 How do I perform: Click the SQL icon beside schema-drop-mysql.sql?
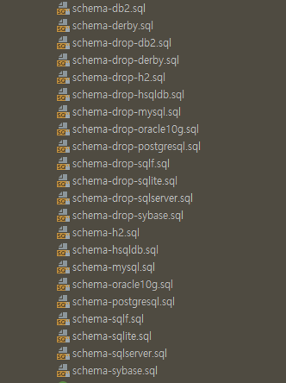click(x=63, y=112)
